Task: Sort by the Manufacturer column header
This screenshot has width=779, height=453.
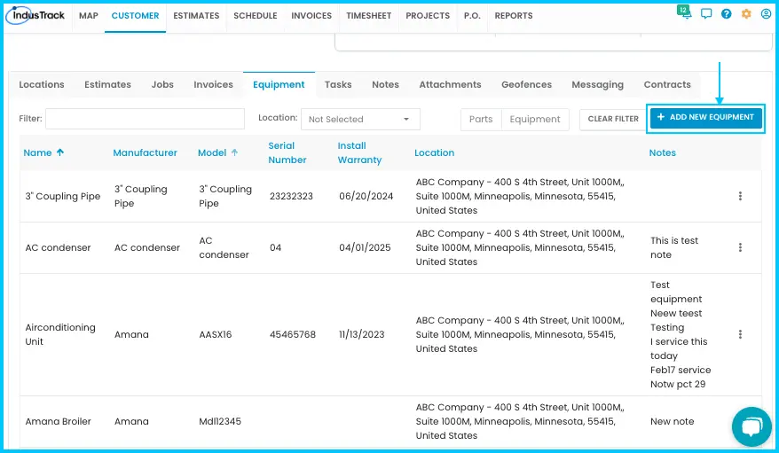Action: [146, 152]
